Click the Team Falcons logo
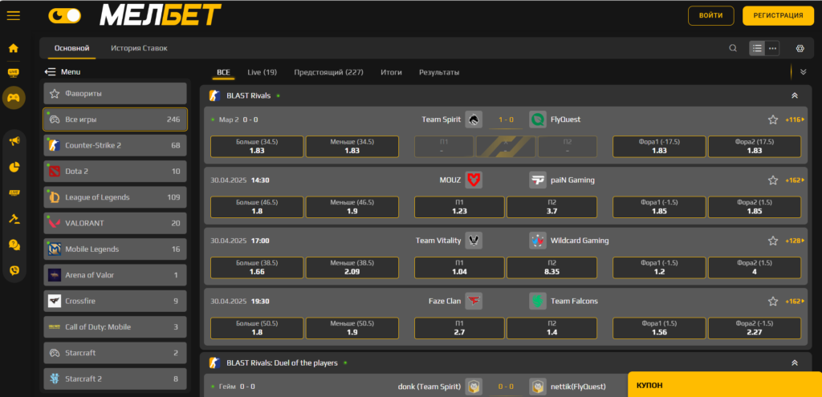This screenshot has height=397, width=822. pyautogui.click(x=538, y=301)
